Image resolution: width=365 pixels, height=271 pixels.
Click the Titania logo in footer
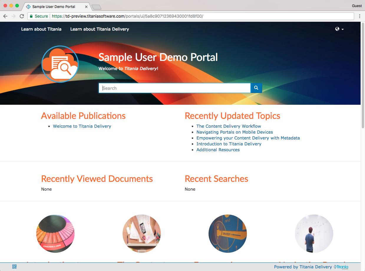(341, 267)
